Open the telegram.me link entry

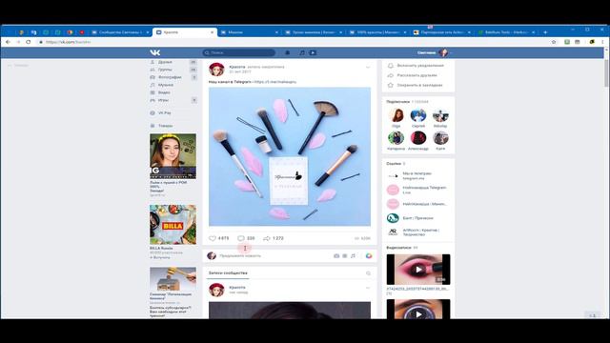[x=417, y=175]
